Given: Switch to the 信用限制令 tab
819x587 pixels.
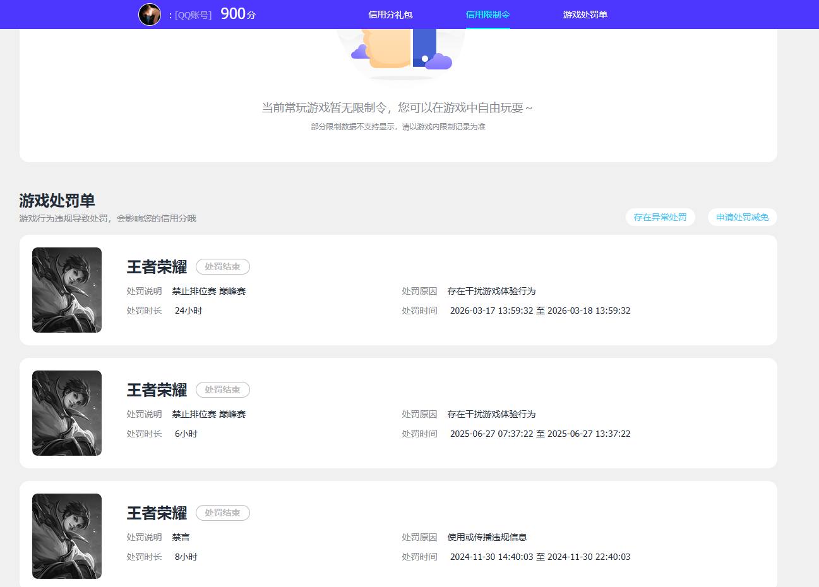Looking at the screenshot, I should 487,15.
